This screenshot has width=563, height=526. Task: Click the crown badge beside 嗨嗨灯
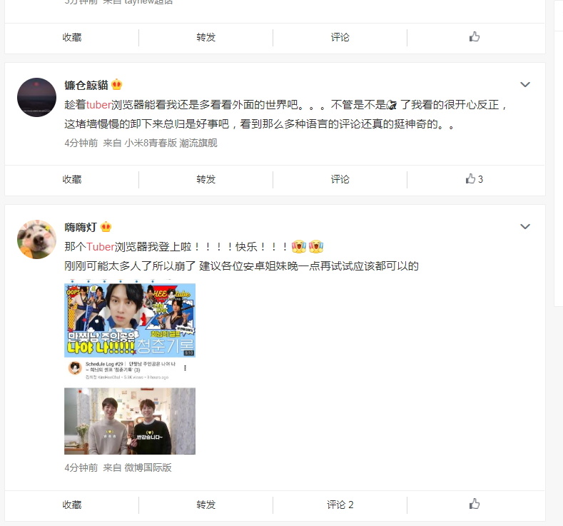(106, 227)
